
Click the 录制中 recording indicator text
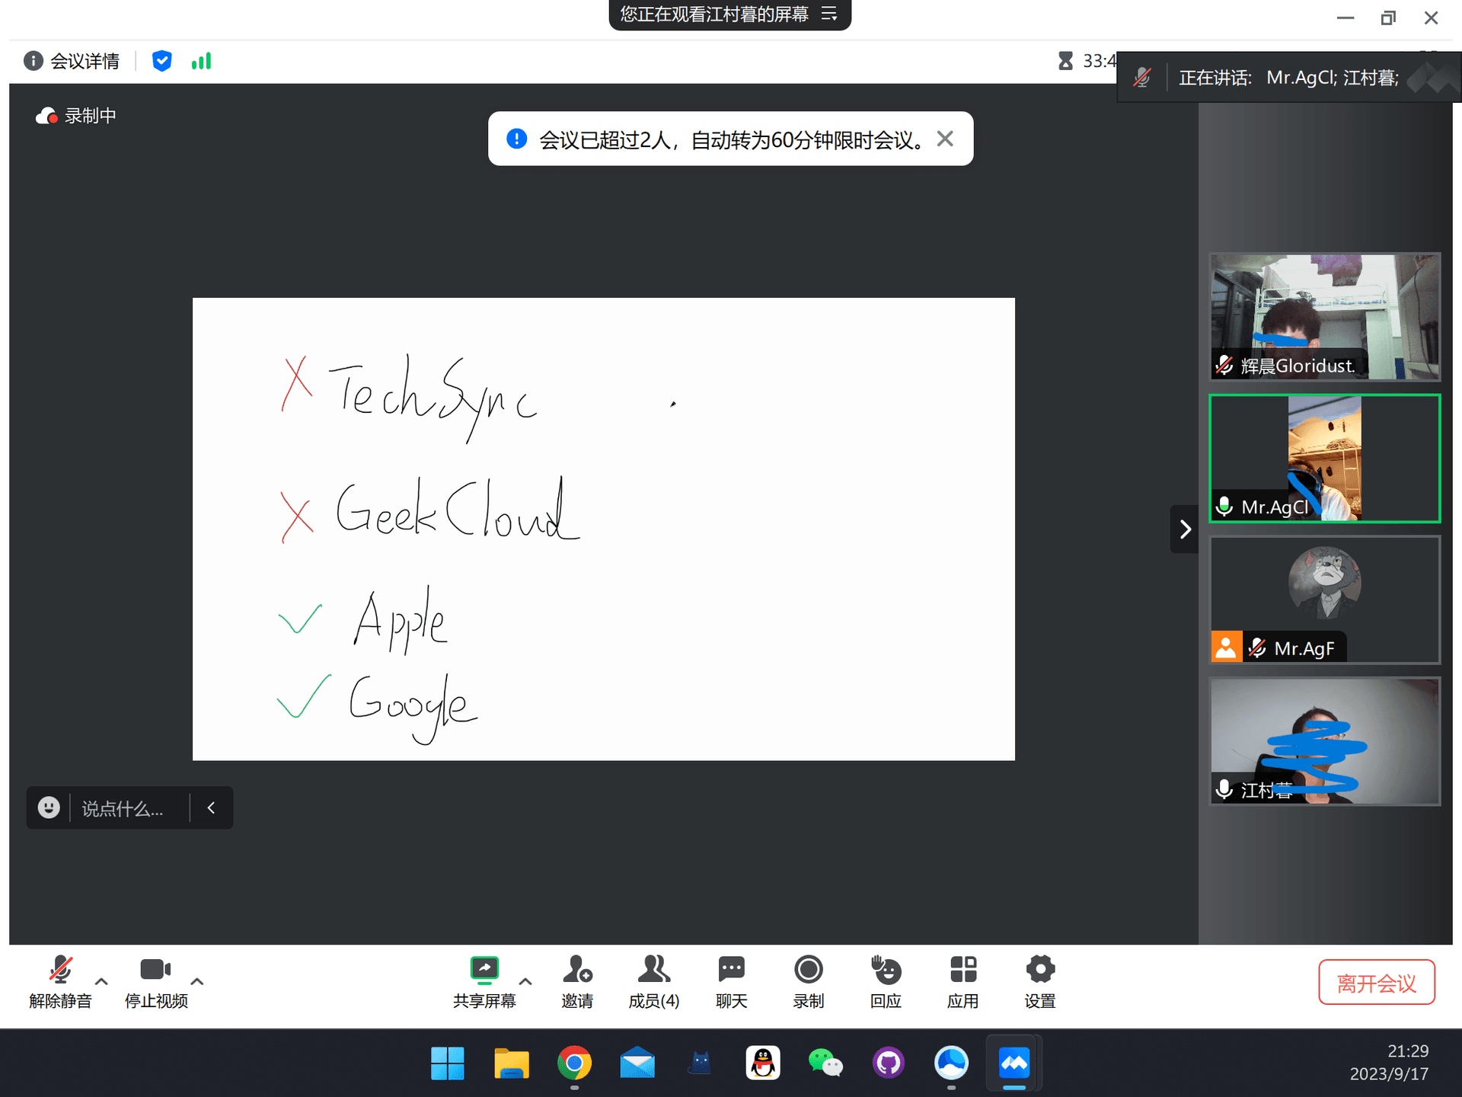click(x=90, y=116)
